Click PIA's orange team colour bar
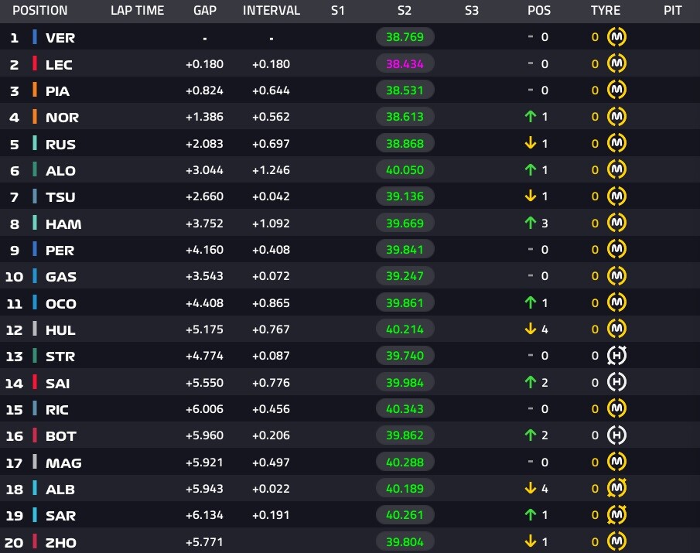This screenshot has width=700, height=553. 35,90
